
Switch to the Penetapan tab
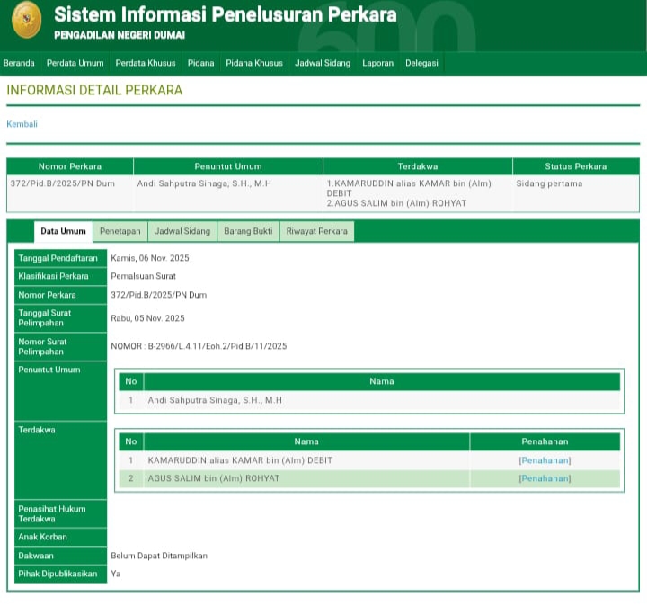tap(120, 231)
